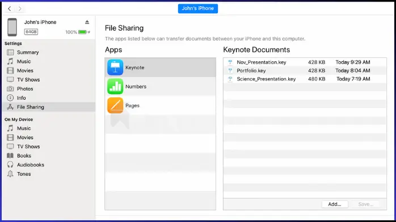Click the bell icon beside Tones

click(10, 174)
